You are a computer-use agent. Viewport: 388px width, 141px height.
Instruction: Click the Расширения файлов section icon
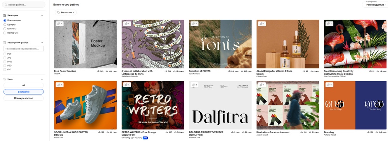[5, 42]
